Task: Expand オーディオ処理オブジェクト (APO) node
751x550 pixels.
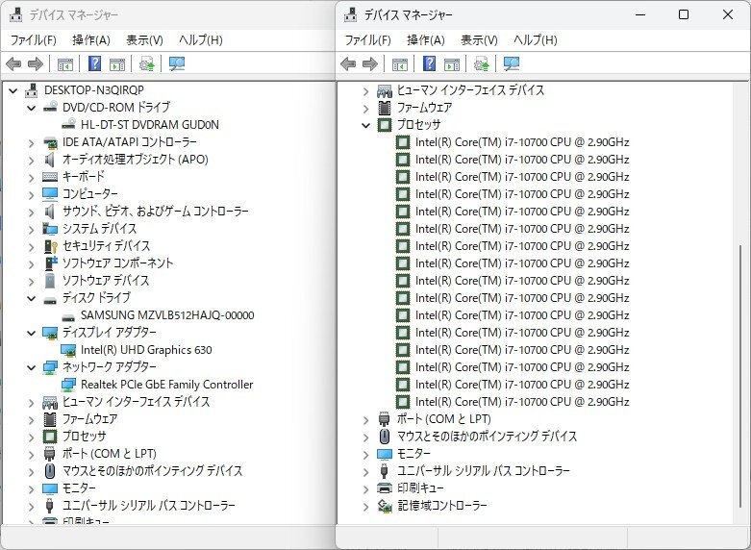Action: [32, 161]
